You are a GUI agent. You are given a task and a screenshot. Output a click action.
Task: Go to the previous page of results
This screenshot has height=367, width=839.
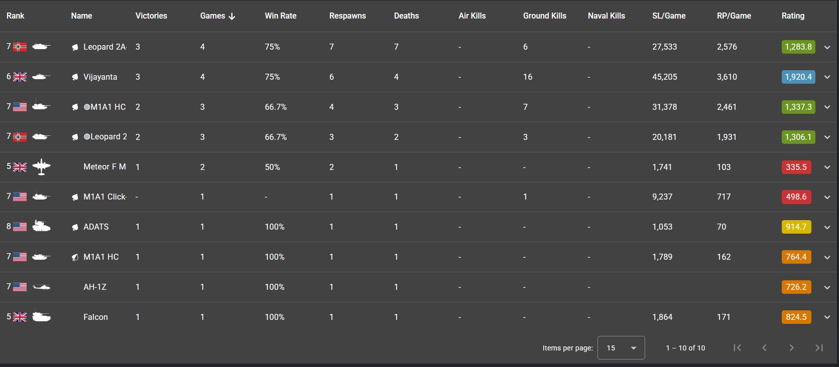coord(764,347)
